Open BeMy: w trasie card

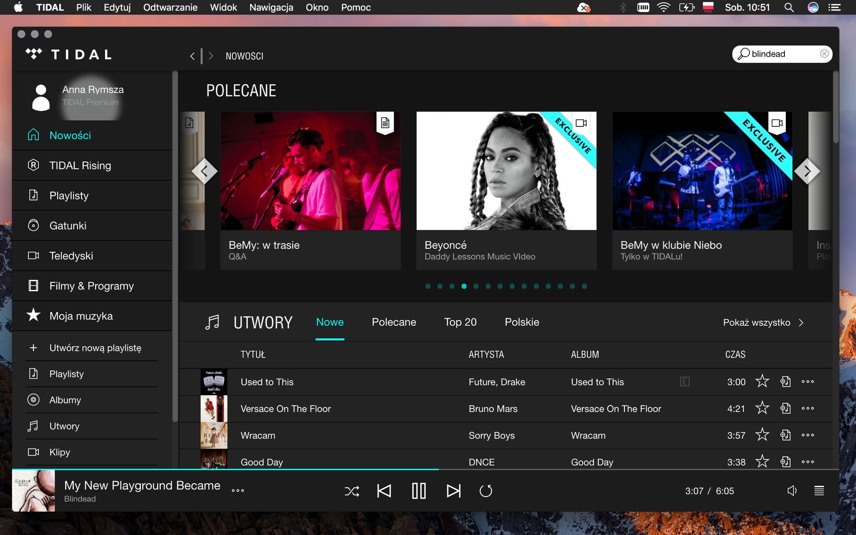[x=311, y=191]
